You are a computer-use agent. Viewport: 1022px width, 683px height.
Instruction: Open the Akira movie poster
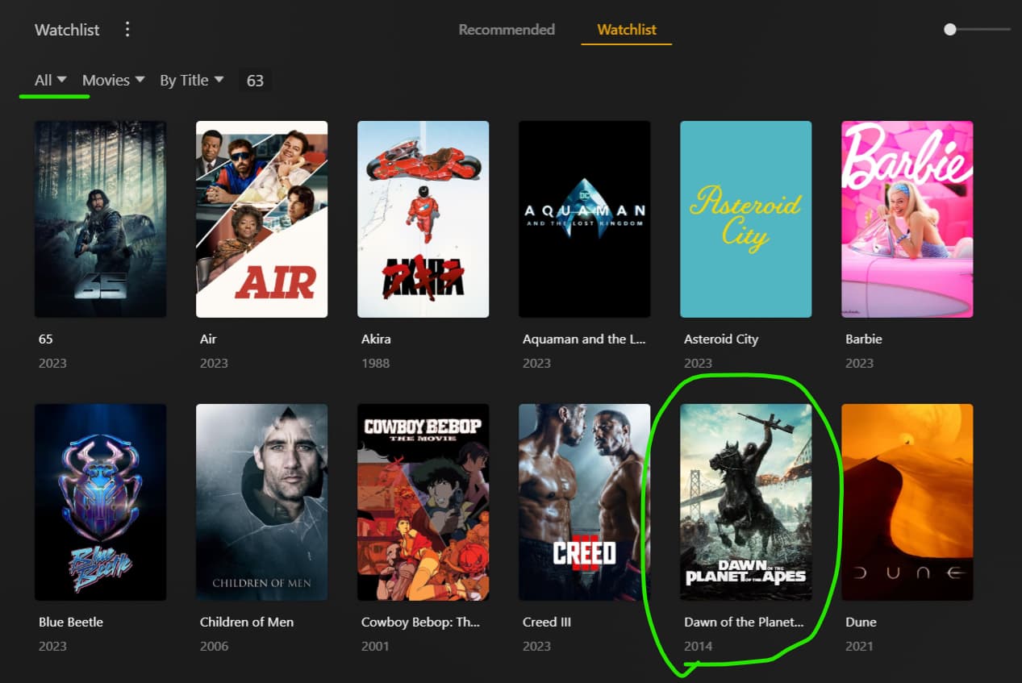tap(423, 219)
